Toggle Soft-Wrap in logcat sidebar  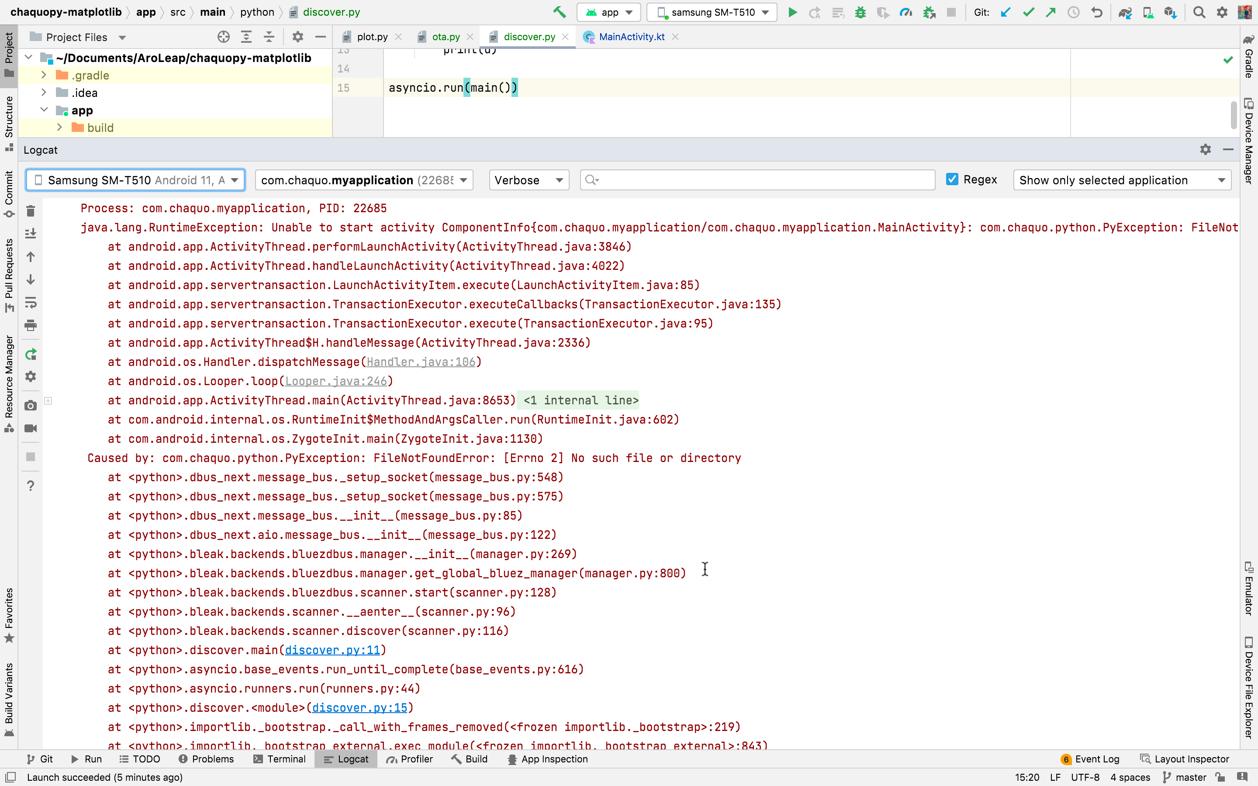tap(31, 303)
